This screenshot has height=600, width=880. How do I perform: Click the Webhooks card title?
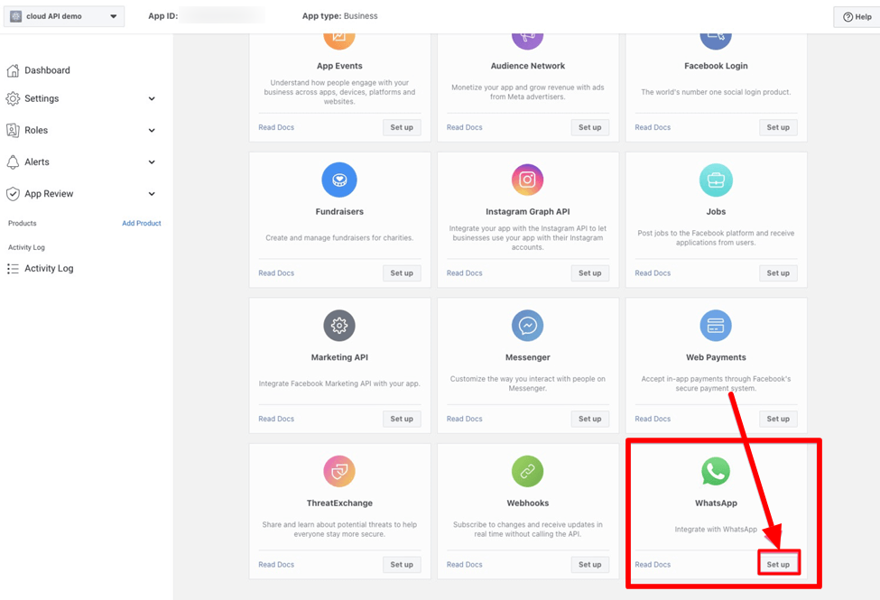pyautogui.click(x=528, y=503)
